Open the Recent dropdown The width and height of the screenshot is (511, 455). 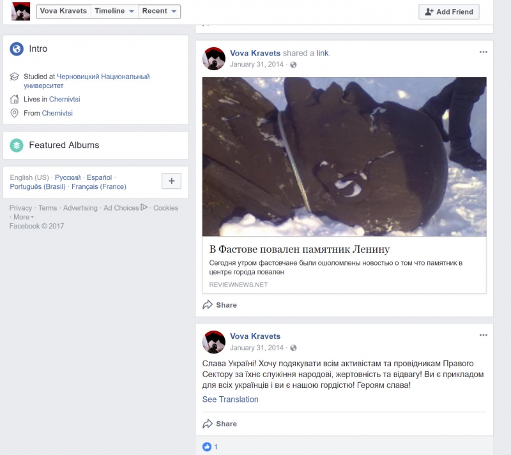159,11
